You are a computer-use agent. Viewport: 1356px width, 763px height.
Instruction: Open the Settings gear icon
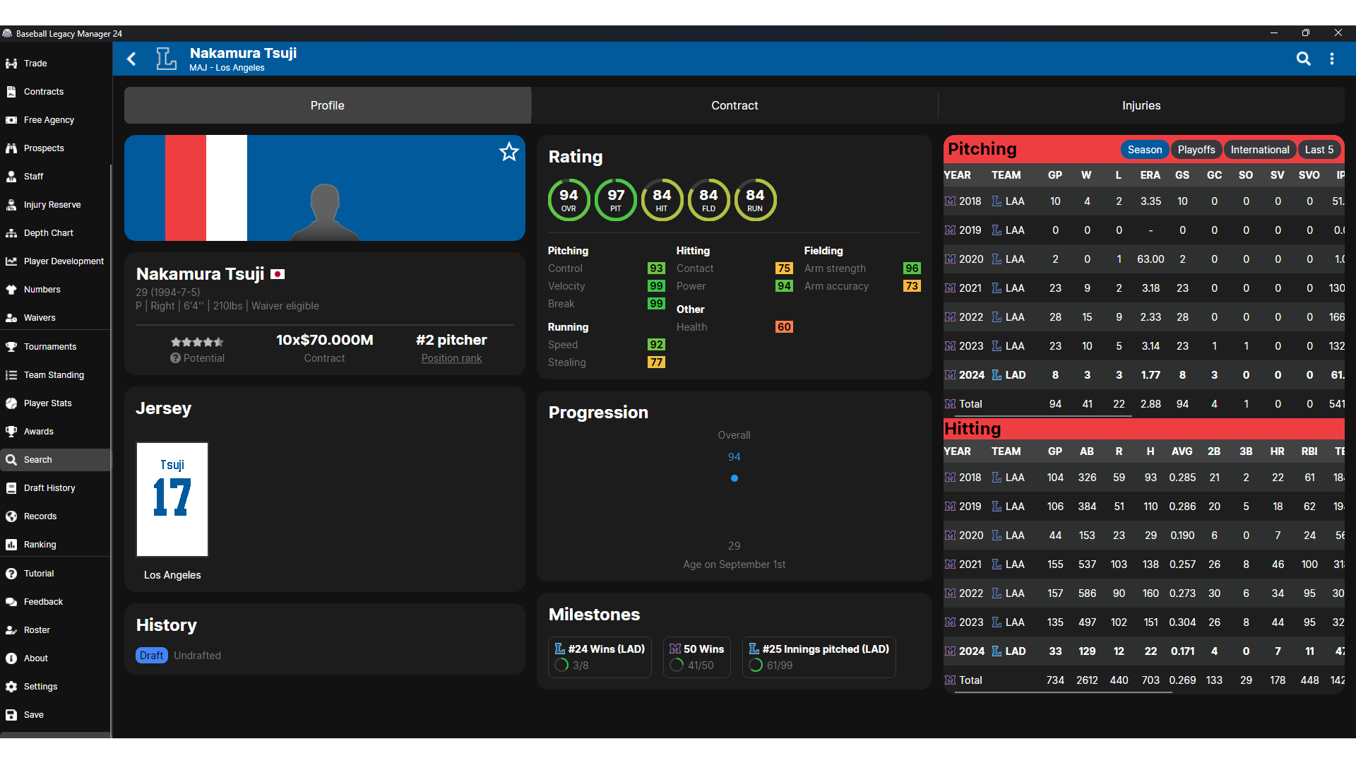pos(11,687)
